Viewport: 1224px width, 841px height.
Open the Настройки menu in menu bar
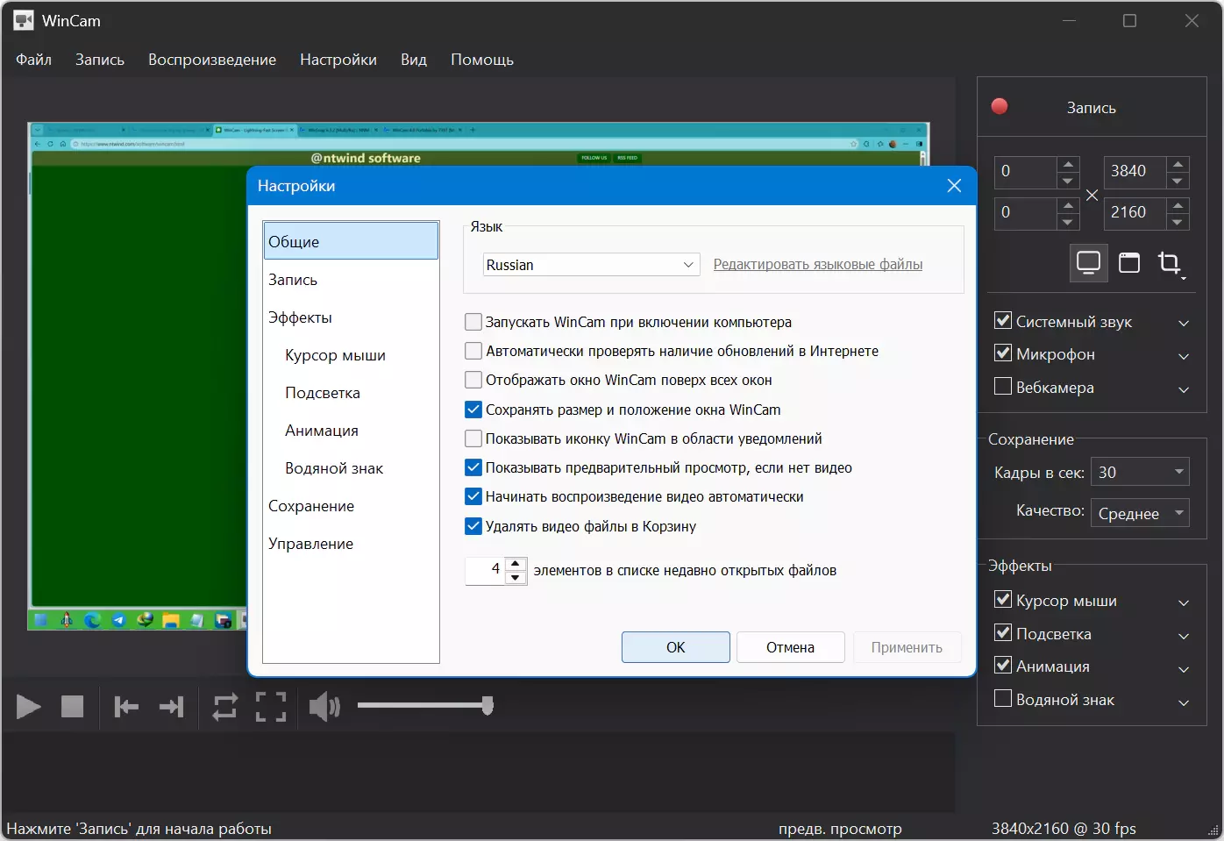338,60
